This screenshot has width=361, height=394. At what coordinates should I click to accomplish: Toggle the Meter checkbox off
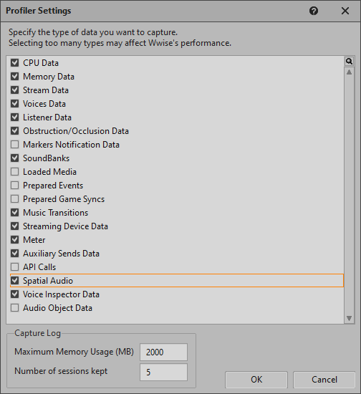[x=14, y=240]
